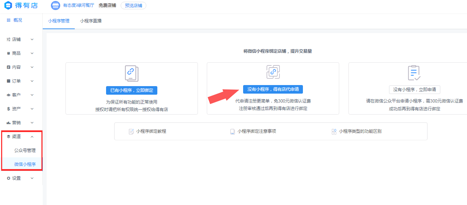467x205 pixels.
Task: Click the 店铺 sidebar icon
Action: [x=9, y=40]
